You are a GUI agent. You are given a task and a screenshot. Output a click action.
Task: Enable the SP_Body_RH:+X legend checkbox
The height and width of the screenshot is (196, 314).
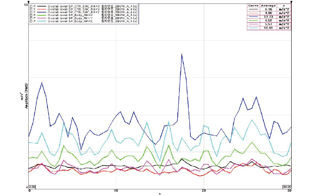31,16
